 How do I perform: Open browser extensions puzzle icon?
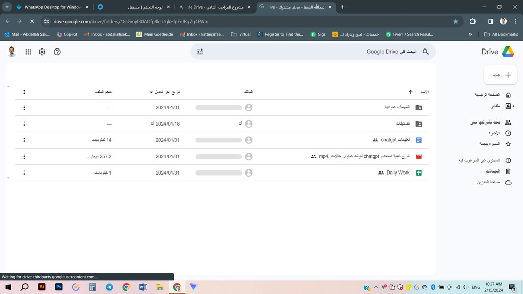point(472,21)
